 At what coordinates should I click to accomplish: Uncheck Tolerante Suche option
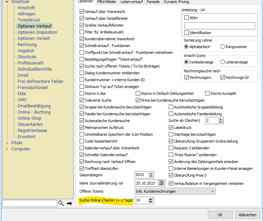(x=82, y=100)
